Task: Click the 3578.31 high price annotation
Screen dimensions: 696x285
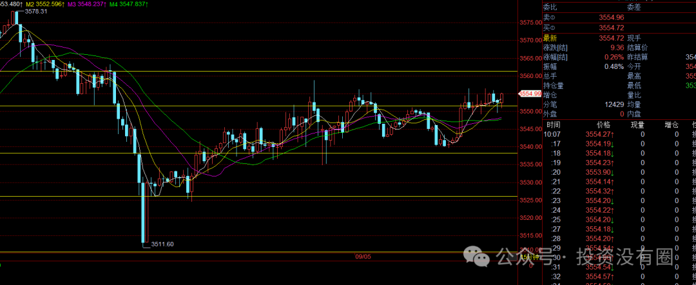Action: click(x=35, y=12)
